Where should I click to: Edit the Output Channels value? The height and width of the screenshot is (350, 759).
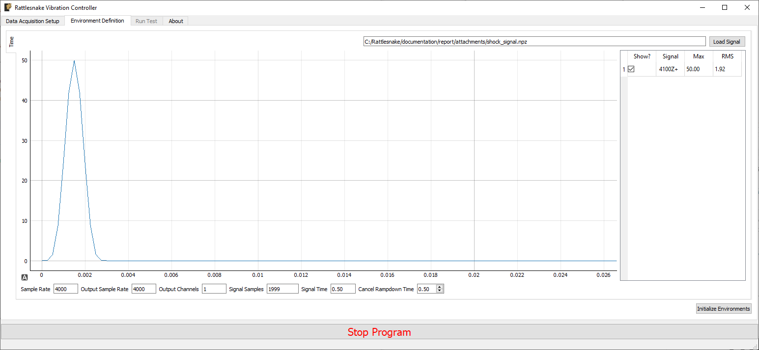pyautogui.click(x=214, y=289)
